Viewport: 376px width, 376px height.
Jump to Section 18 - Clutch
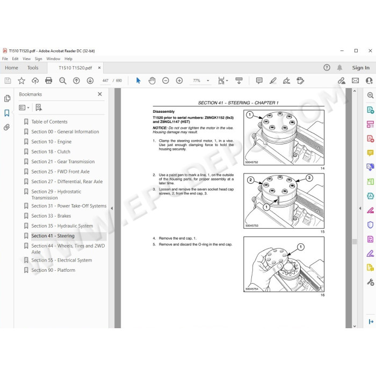[x=51, y=152]
